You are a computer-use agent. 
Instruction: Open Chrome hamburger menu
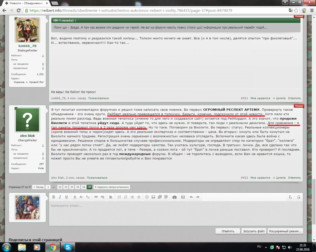(x=311, y=10)
